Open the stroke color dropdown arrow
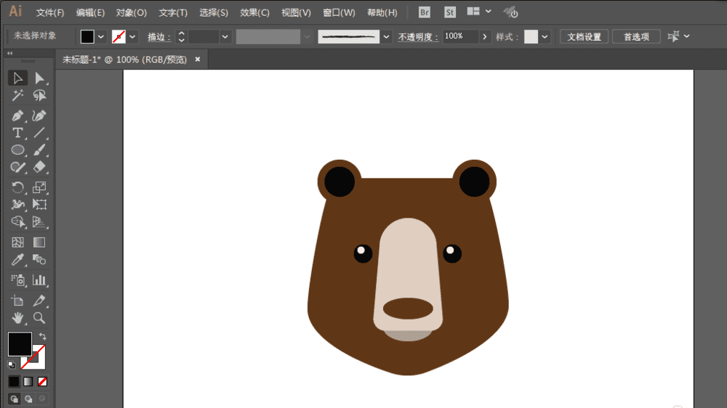The height and width of the screenshot is (408, 727). coord(133,36)
